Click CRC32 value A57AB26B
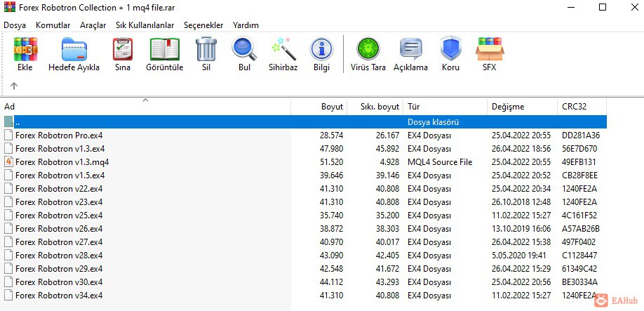 [581, 229]
